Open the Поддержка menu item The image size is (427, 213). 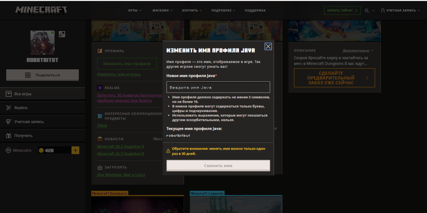(255, 11)
